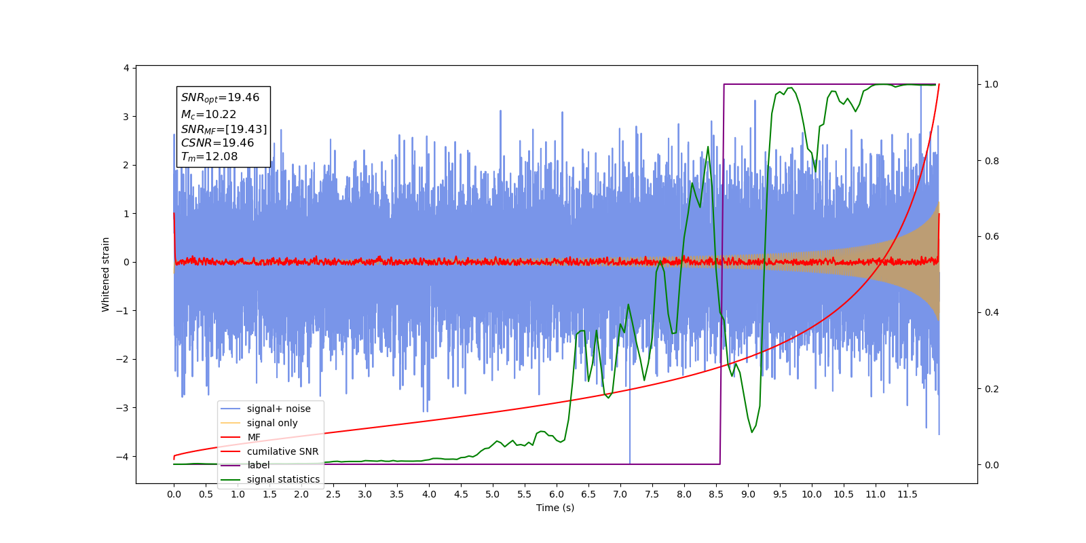Click the 1.0 tick on right axis
The width and height of the screenshot is (1086, 543).
tap(992, 84)
